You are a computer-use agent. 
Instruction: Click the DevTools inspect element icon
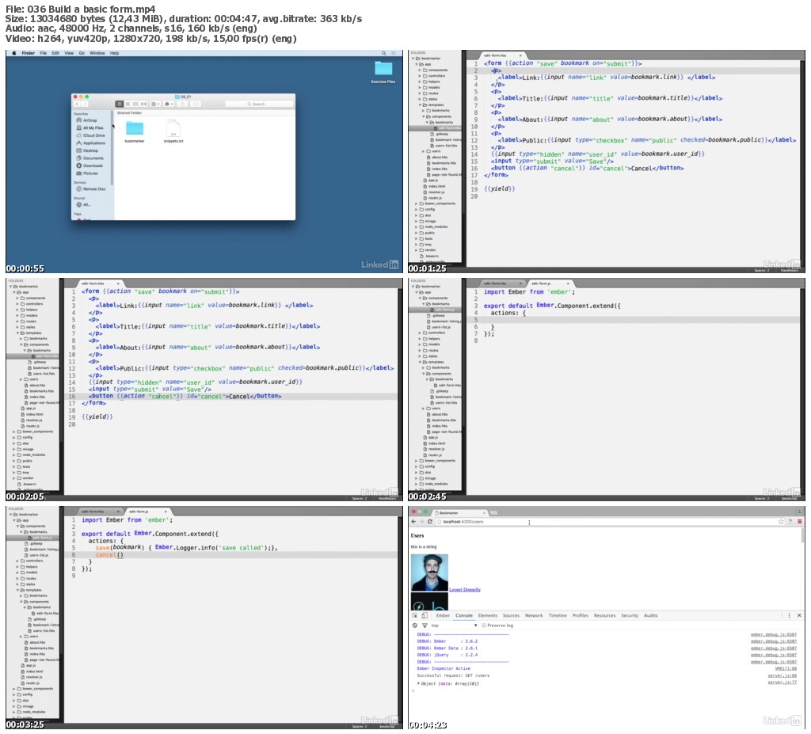(x=415, y=615)
